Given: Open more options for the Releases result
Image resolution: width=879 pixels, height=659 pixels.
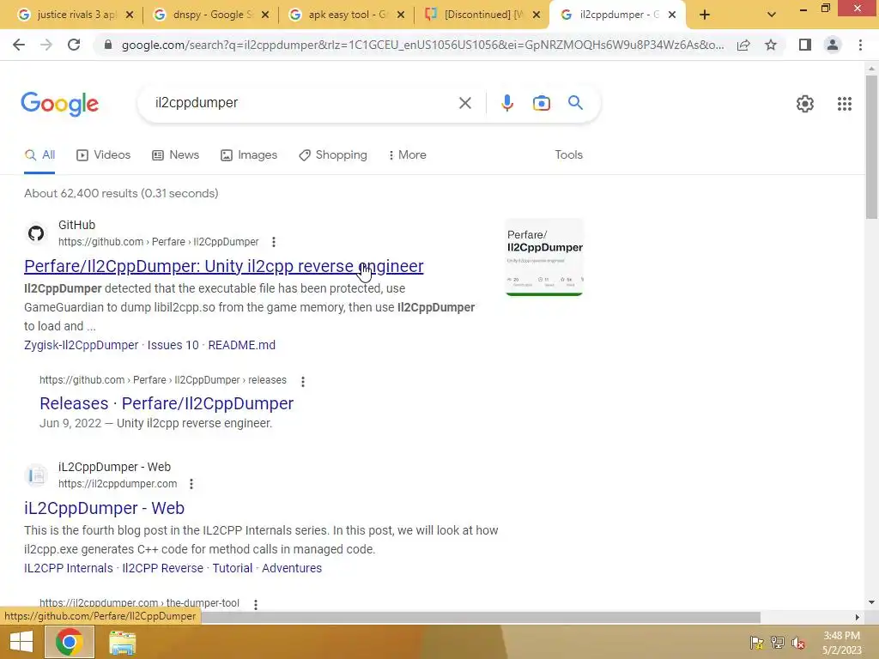Looking at the screenshot, I should click(x=303, y=382).
